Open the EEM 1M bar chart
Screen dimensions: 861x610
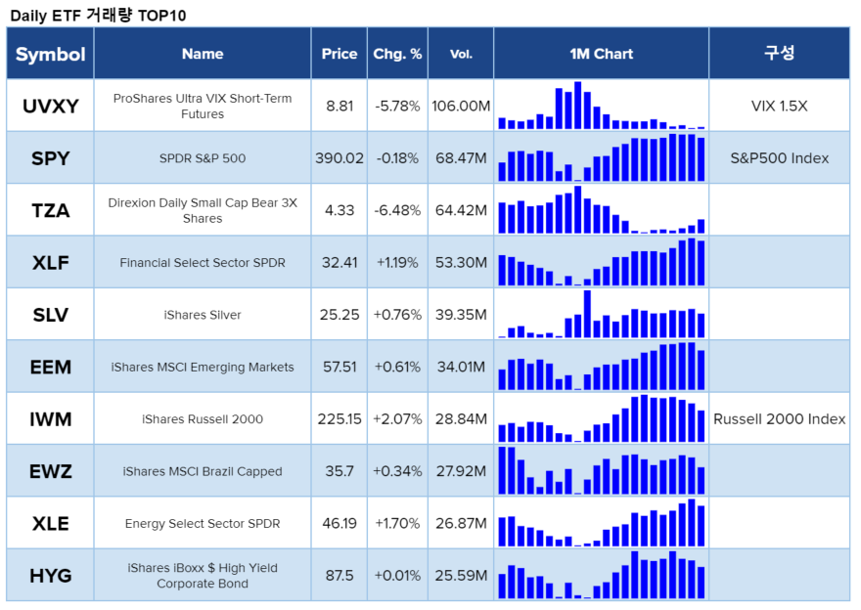pos(602,366)
